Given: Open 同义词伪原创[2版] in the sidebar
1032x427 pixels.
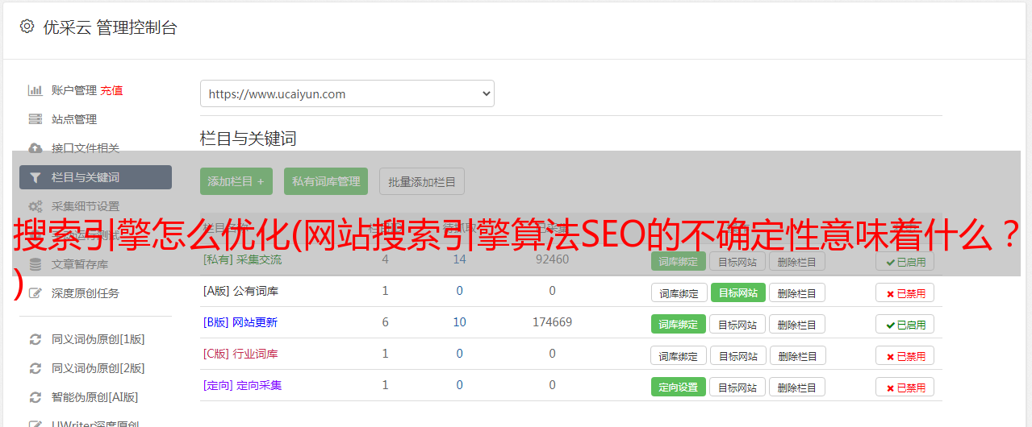Looking at the screenshot, I should point(98,368).
